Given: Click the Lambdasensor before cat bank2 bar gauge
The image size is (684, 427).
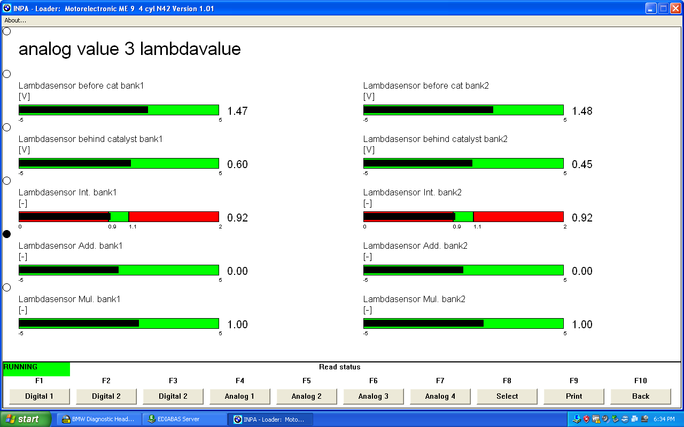Looking at the screenshot, I should 463,110.
